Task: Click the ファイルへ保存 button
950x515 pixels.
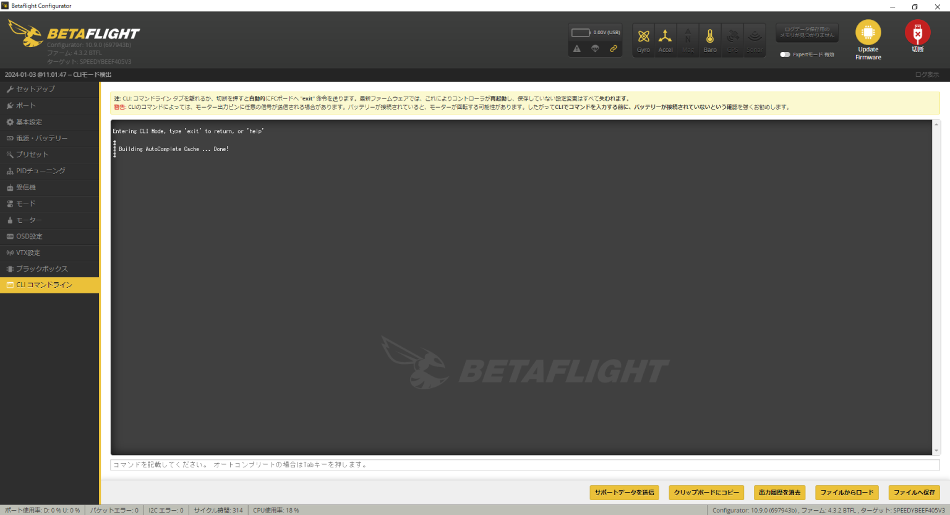Action: pyautogui.click(x=914, y=492)
